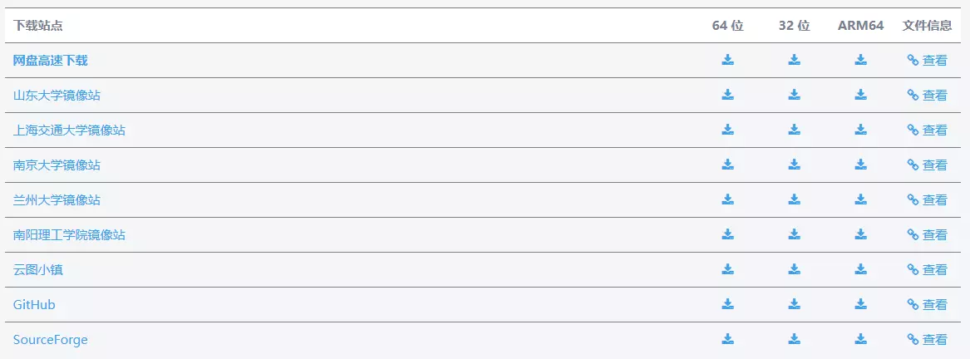The width and height of the screenshot is (970, 359).
Task: Download 64-bit from SourceForge row
Action: click(727, 339)
